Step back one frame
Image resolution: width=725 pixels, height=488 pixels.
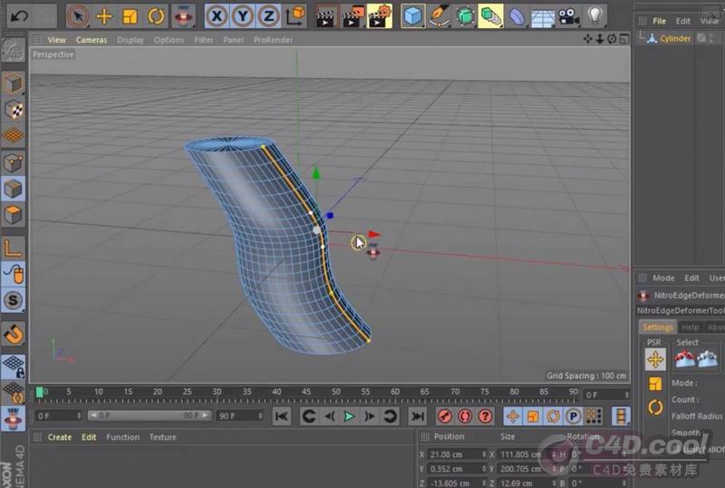[329, 416]
